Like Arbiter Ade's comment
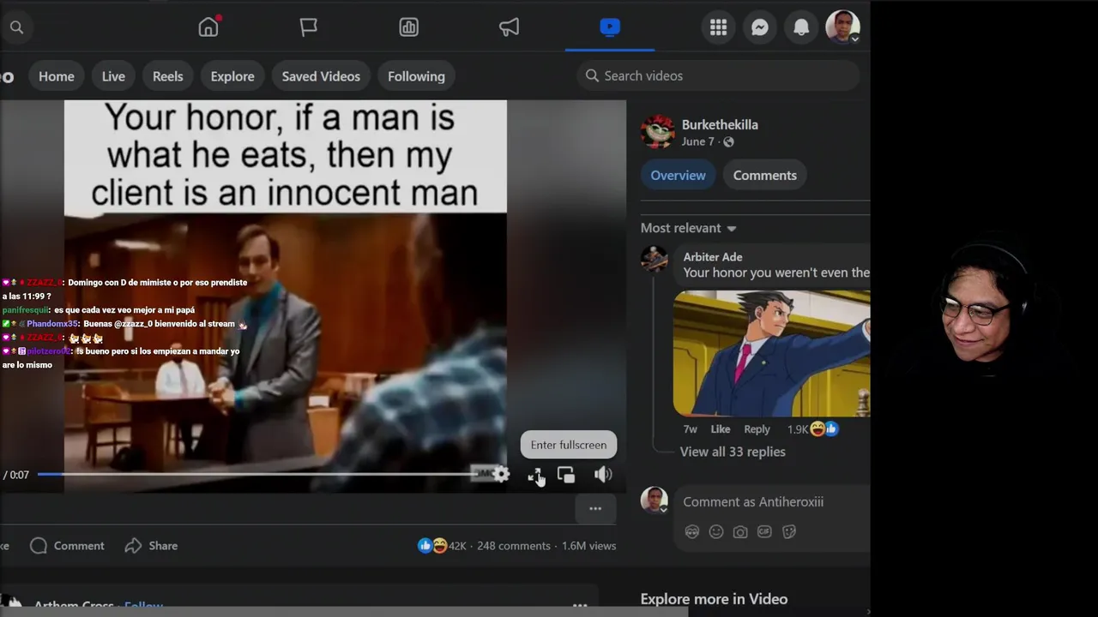The image size is (1098, 617). [x=721, y=429]
